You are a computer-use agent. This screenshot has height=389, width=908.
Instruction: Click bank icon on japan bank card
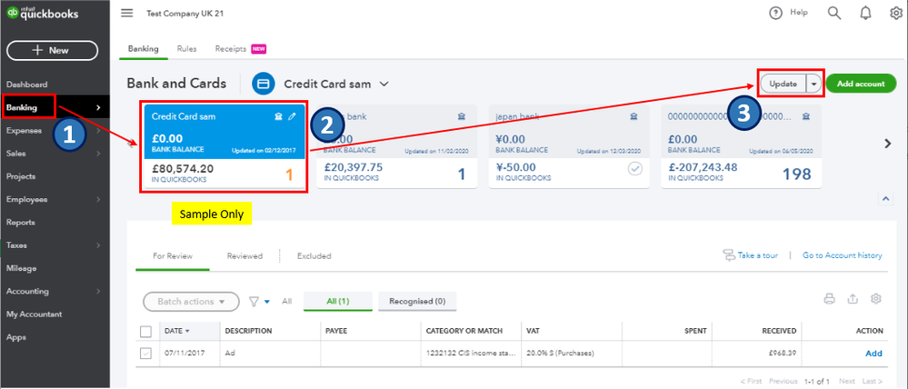635,116
